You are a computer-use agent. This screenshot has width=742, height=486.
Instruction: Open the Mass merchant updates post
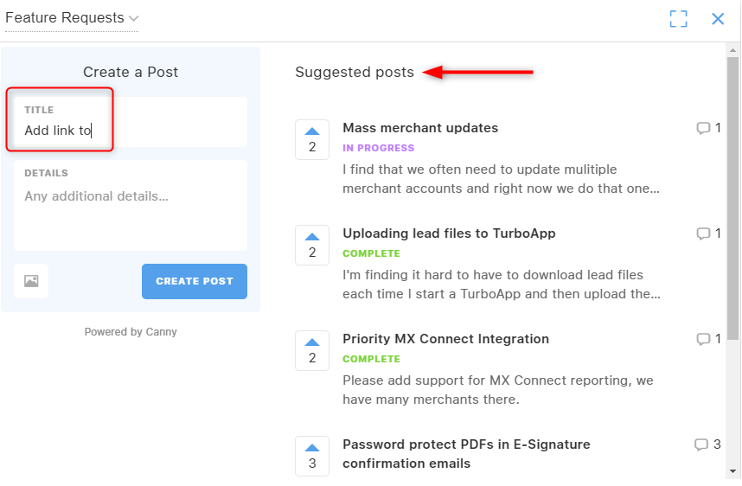click(420, 128)
